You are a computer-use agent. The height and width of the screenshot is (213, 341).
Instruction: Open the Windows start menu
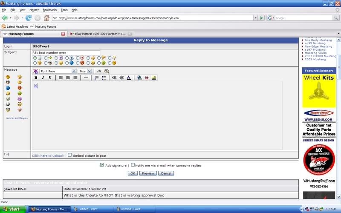tap(13, 209)
